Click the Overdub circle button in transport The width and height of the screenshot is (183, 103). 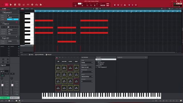coord(118,5)
